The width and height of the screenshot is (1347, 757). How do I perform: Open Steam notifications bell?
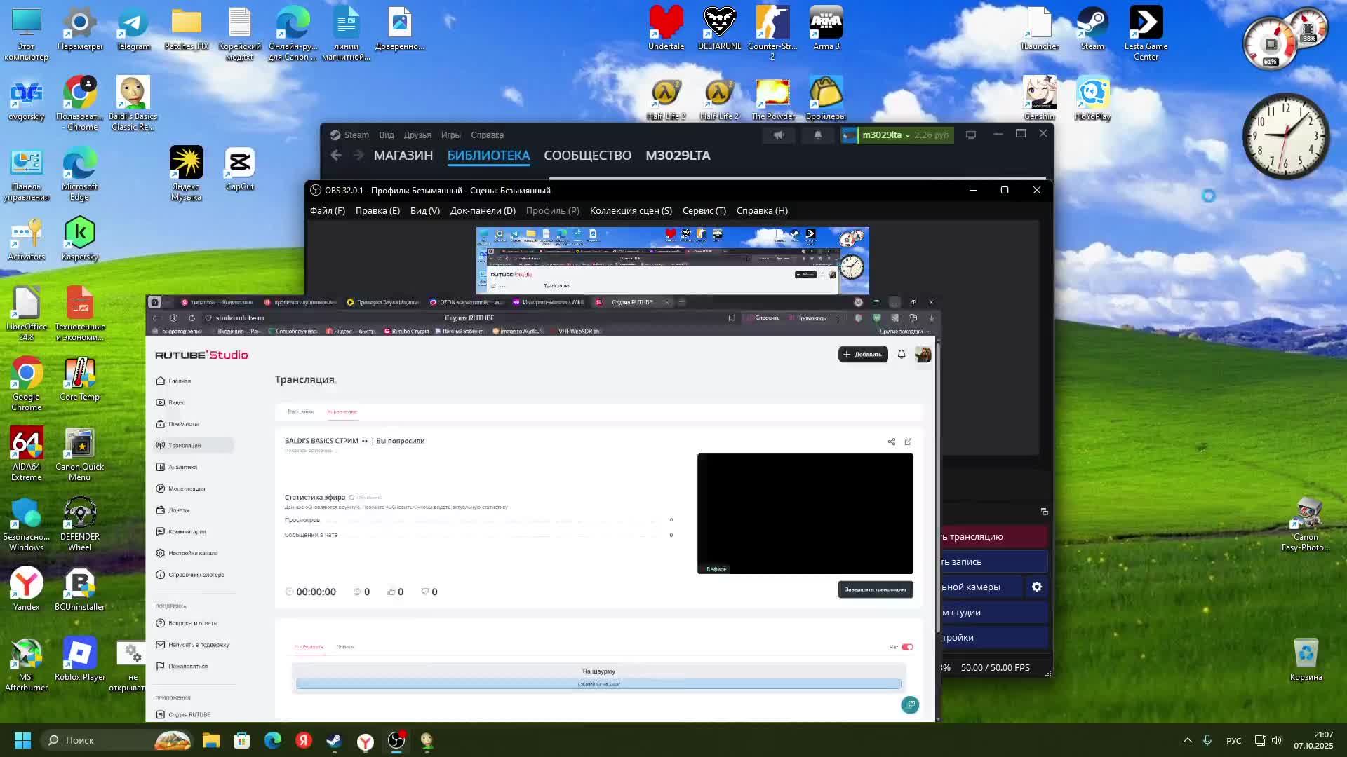817,135
